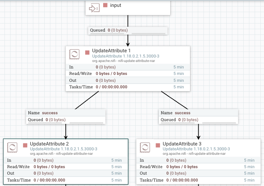Screen dimensions: 264x186
Task: Click the UpdateAttribute 1 processor icon
Action: point(74,54)
